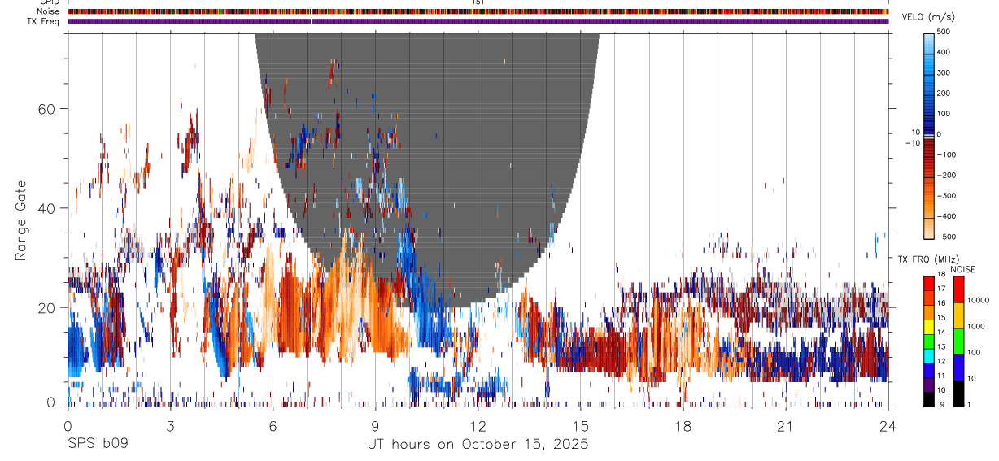The width and height of the screenshot is (999, 461).
Task: Click the '10000' noise scale value
Action: [x=977, y=300]
